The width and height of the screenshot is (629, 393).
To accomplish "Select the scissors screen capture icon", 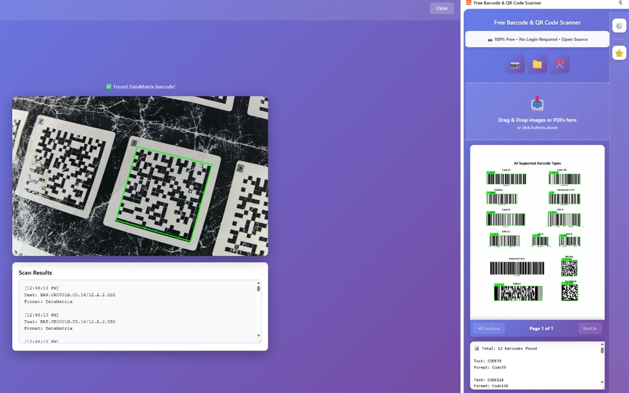I will tap(560, 64).
